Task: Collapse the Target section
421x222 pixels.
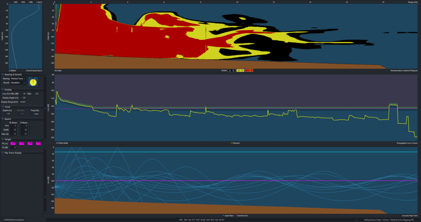Action: (x=3, y=139)
